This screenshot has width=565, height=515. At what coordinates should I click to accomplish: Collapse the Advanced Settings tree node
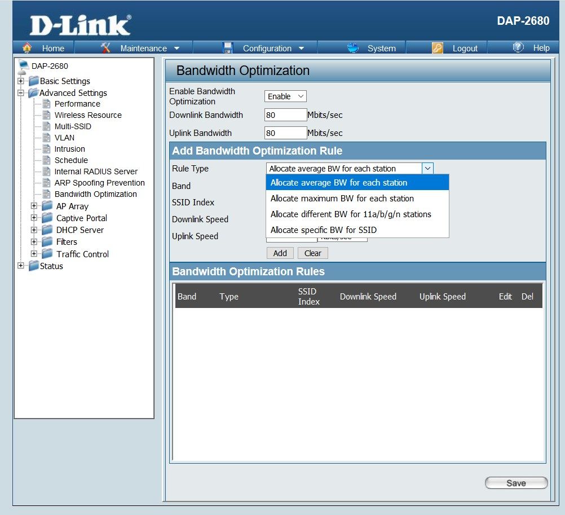[x=21, y=93]
